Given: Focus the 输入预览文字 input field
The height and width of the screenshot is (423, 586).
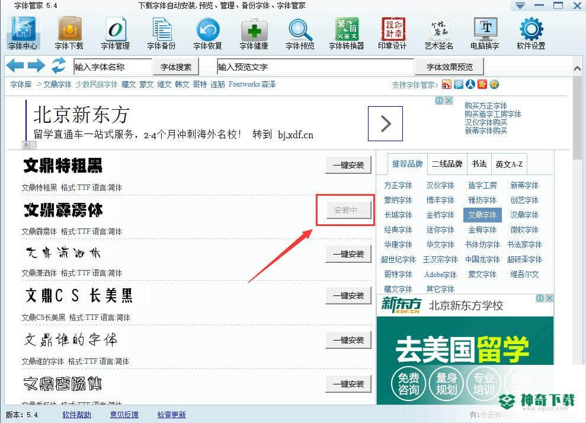Looking at the screenshot, I should tap(316, 67).
